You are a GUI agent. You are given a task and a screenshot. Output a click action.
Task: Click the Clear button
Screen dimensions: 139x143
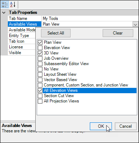coord(118,33)
